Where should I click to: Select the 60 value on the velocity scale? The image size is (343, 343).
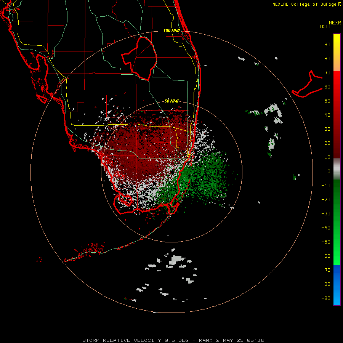[x=327, y=87]
